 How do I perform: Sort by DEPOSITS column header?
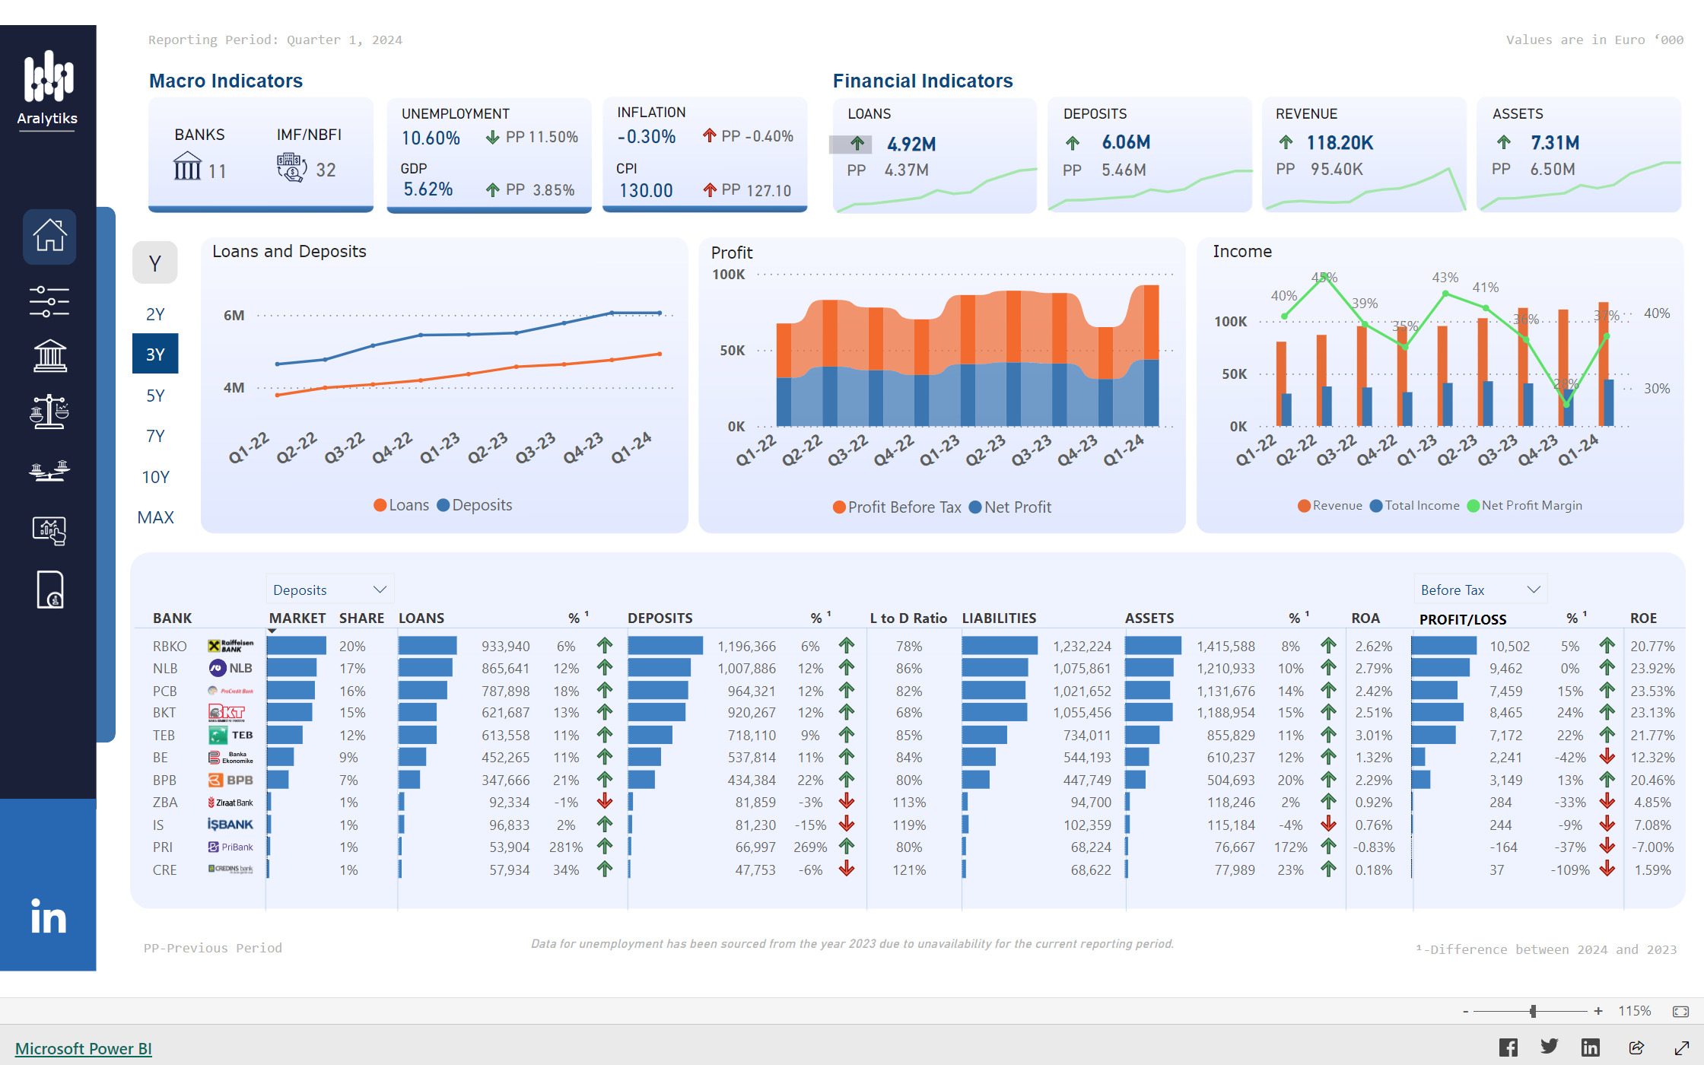(x=660, y=618)
